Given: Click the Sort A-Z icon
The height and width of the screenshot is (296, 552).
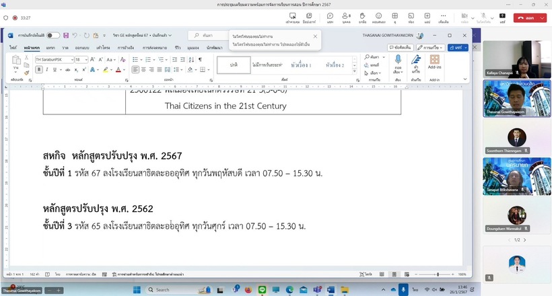Looking at the screenshot, I should 191,59.
